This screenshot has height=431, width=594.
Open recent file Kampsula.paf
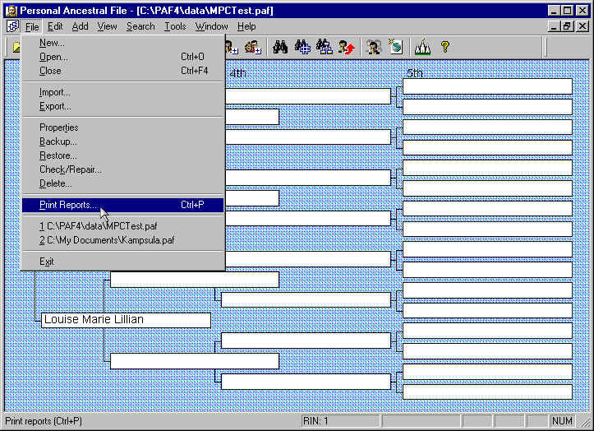107,240
